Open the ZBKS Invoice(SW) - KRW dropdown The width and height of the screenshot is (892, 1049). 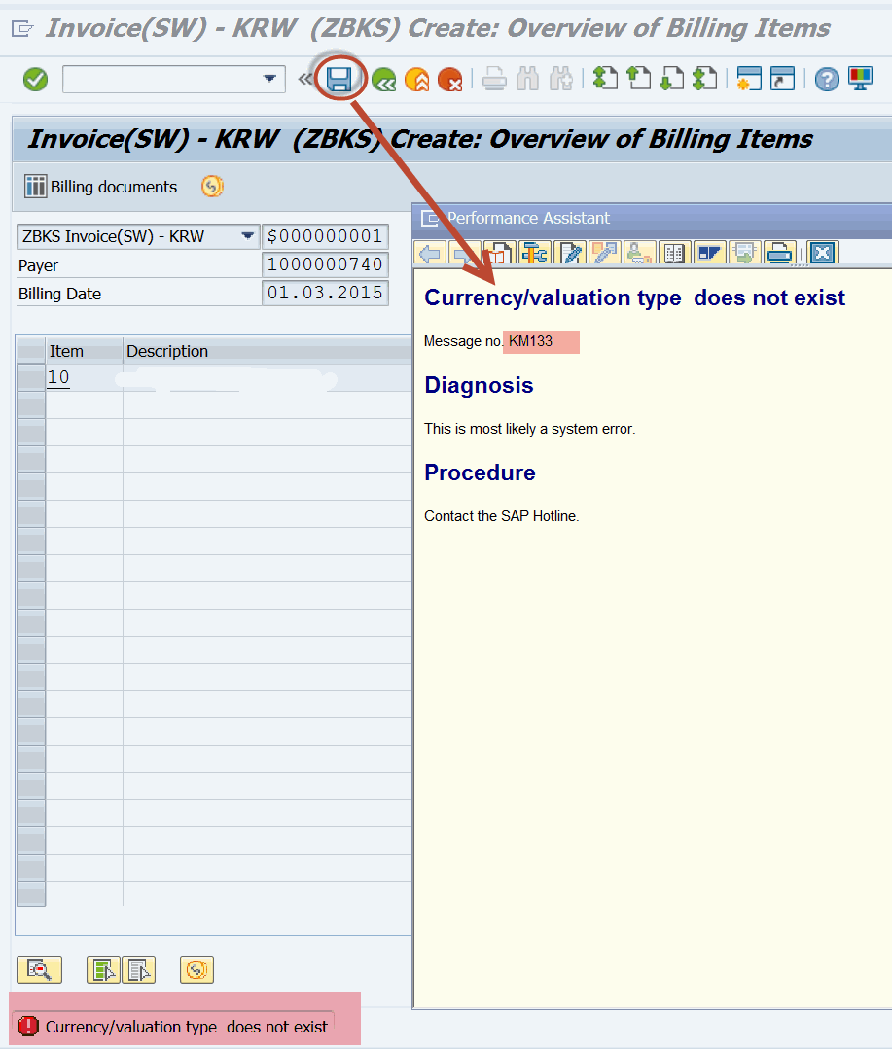click(x=246, y=235)
